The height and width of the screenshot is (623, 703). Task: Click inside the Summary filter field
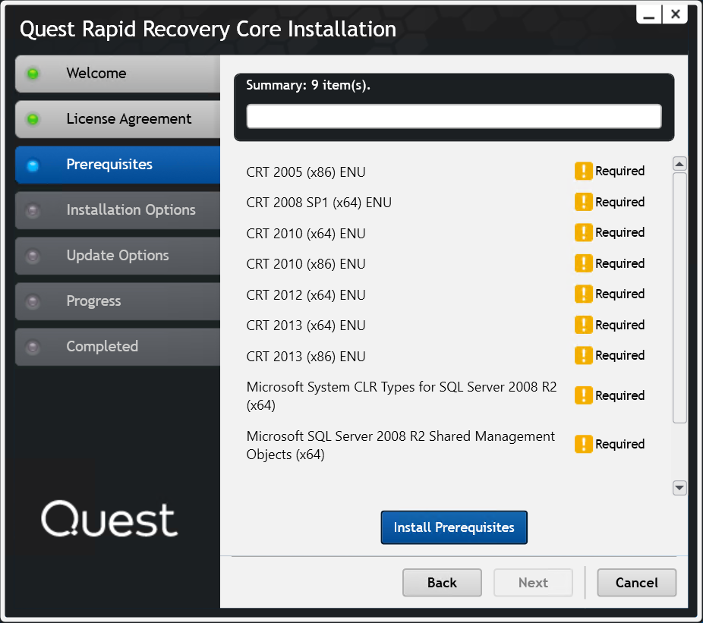click(454, 115)
